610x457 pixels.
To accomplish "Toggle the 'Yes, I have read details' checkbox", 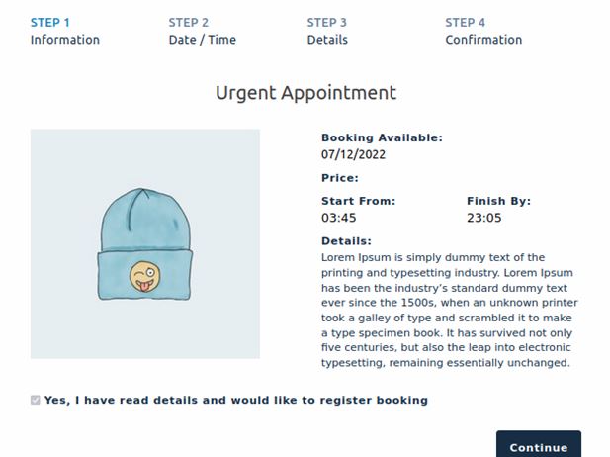I will coord(35,400).
